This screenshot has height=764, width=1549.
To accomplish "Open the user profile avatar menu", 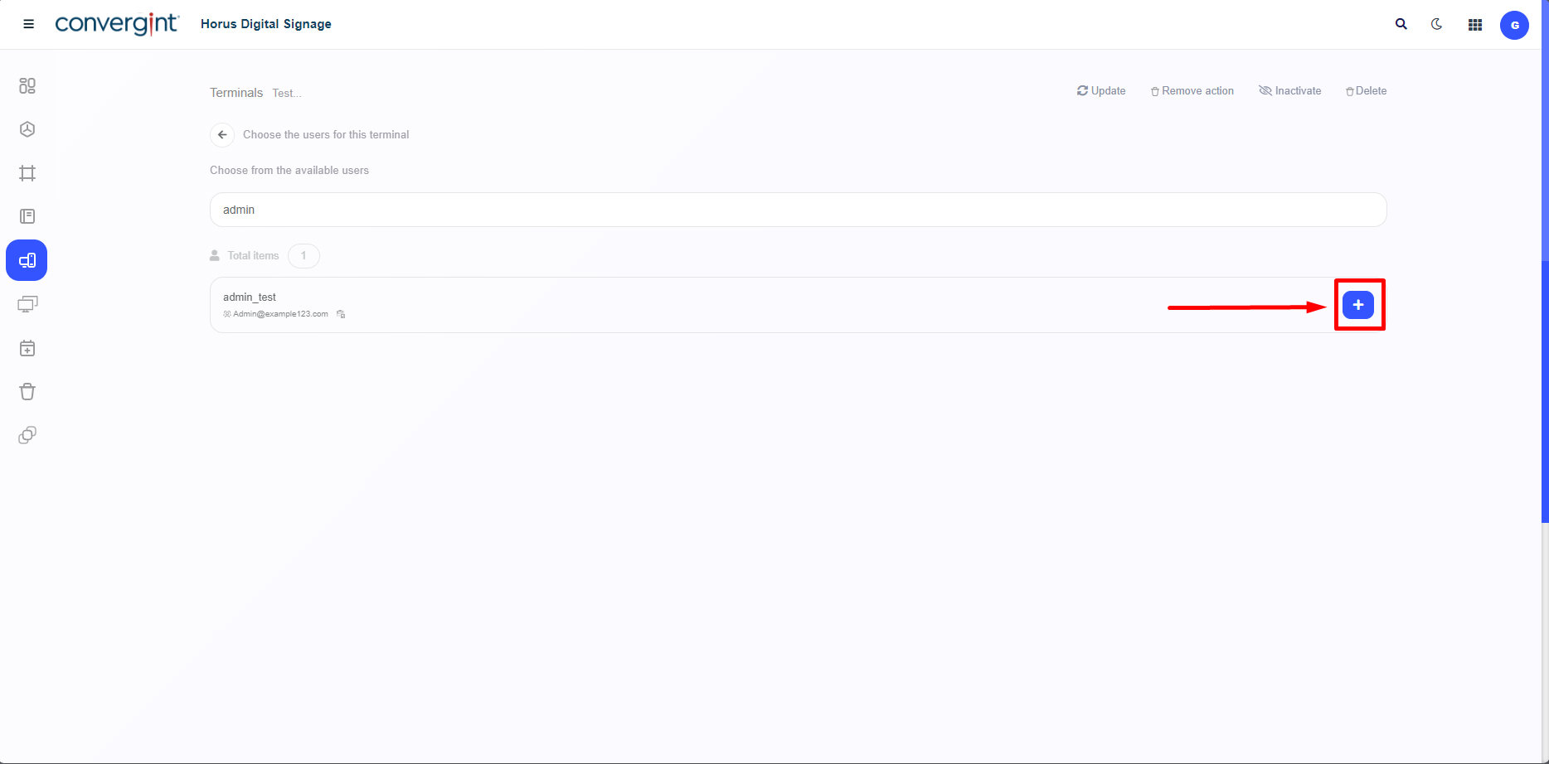I will tap(1514, 25).
